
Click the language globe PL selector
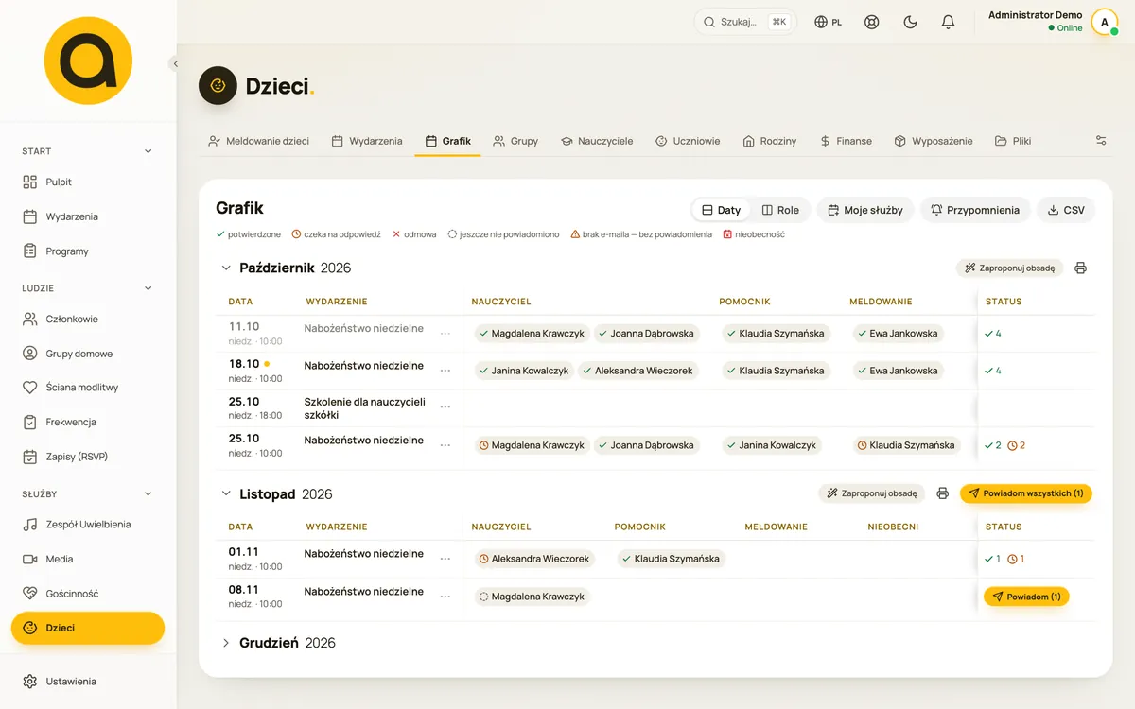click(828, 22)
